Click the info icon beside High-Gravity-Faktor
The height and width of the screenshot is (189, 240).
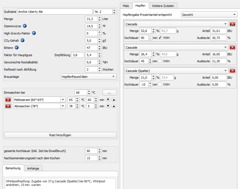click(34, 33)
